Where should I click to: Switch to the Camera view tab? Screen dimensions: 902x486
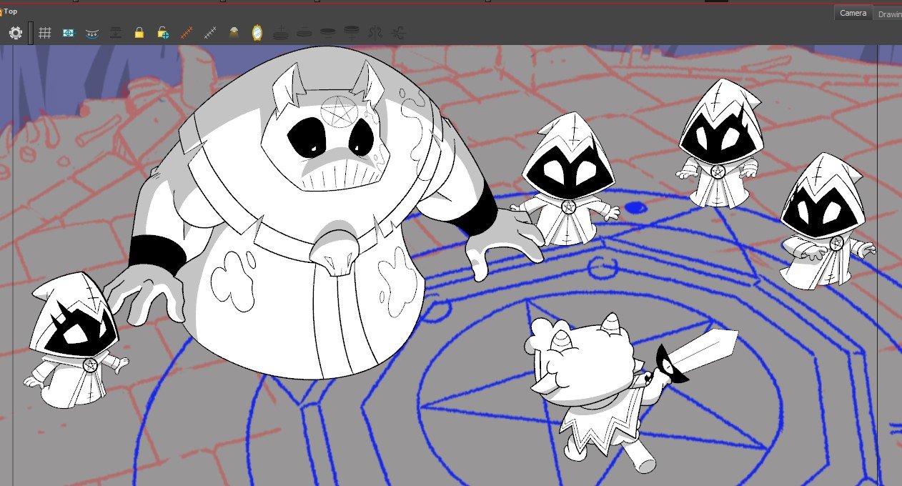tap(853, 13)
